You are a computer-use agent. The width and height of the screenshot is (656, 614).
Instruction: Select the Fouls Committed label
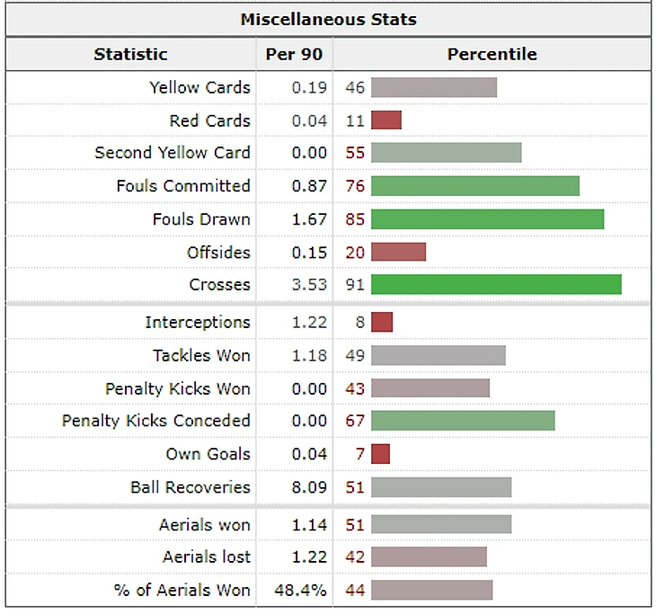(x=183, y=186)
